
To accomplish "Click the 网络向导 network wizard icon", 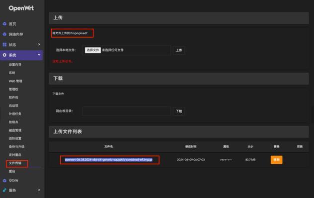I will click(4, 34).
